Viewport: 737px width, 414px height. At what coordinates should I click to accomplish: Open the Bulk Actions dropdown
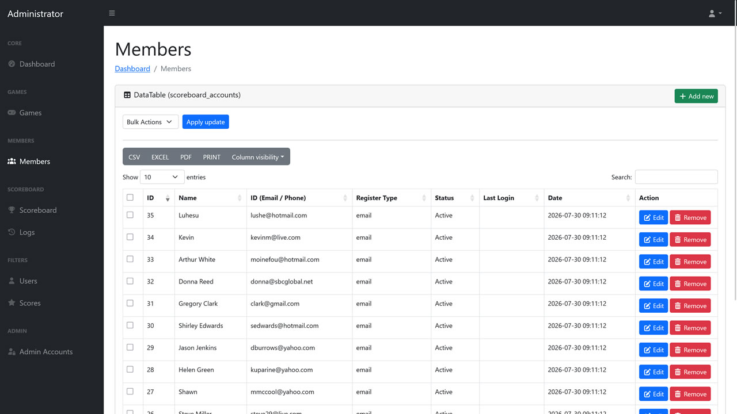(x=150, y=122)
